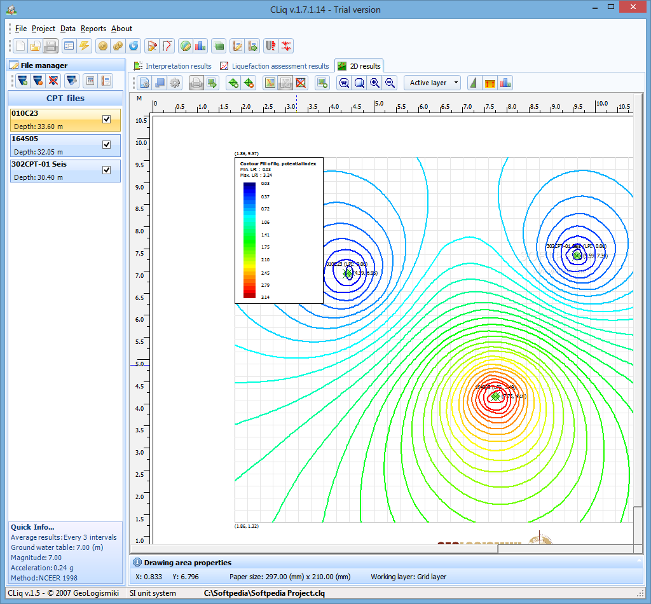Click the gear settings icon in 2D toolbar
The image size is (651, 604).
tap(175, 83)
